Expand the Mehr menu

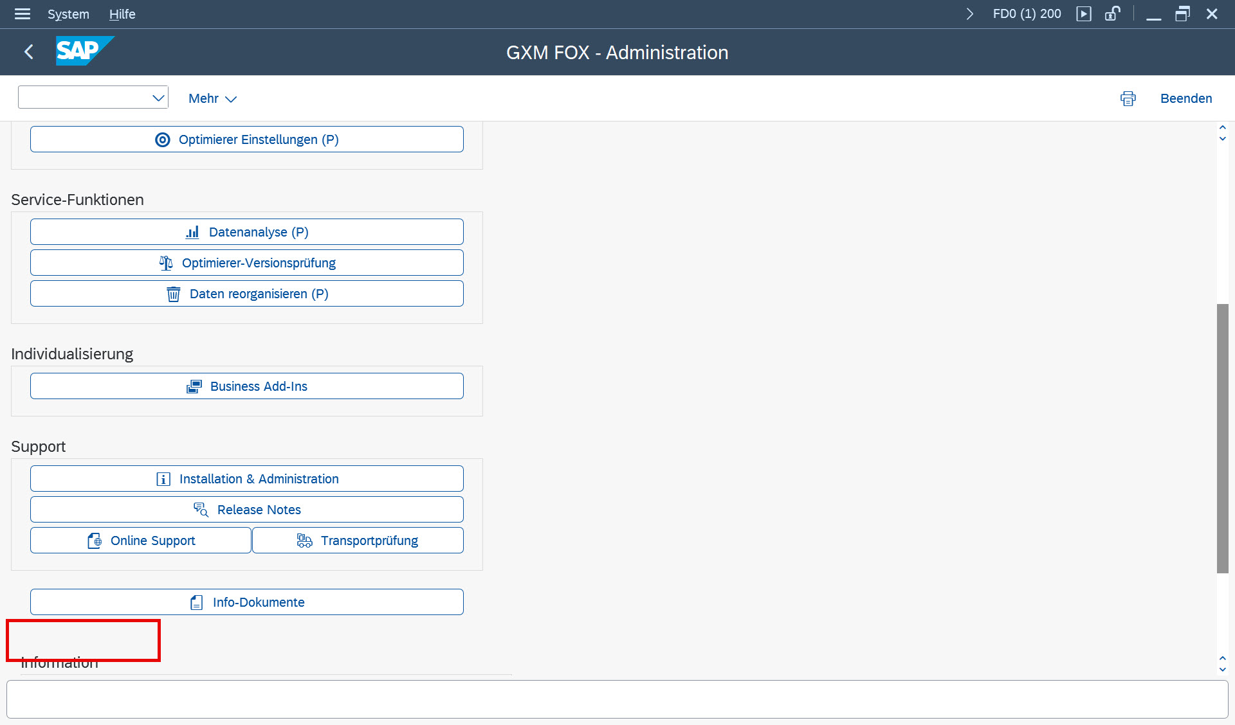(x=212, y=98)
